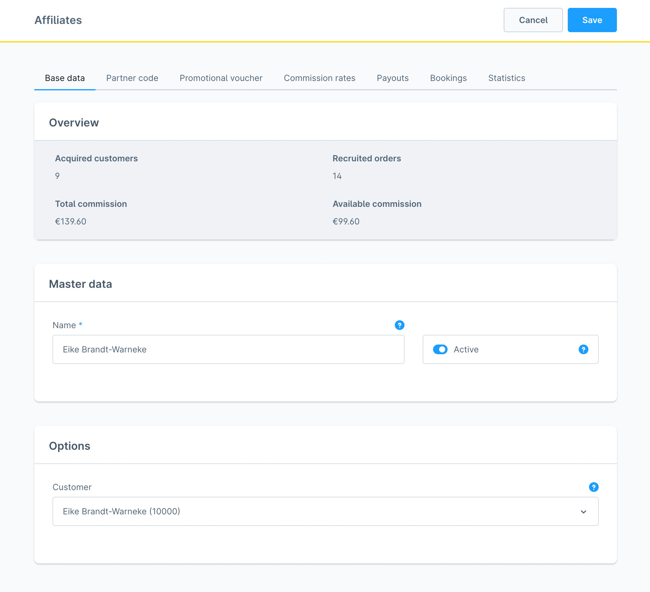This screenshot has width=650, height=592.
Task: Toggle the Active switch off
Action: pos(440,349)
